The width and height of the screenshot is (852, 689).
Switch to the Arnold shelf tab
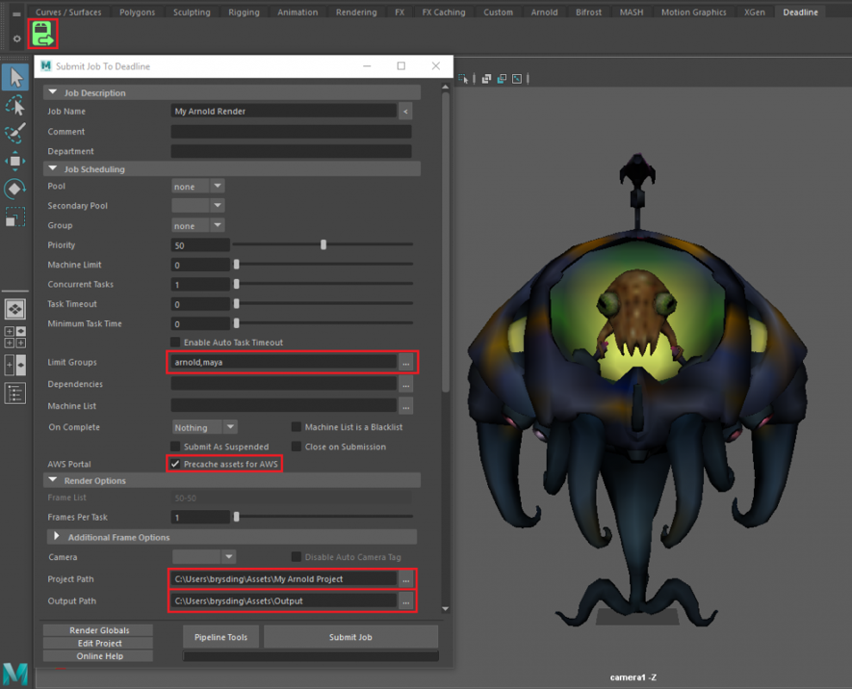[x=544, y=13]
